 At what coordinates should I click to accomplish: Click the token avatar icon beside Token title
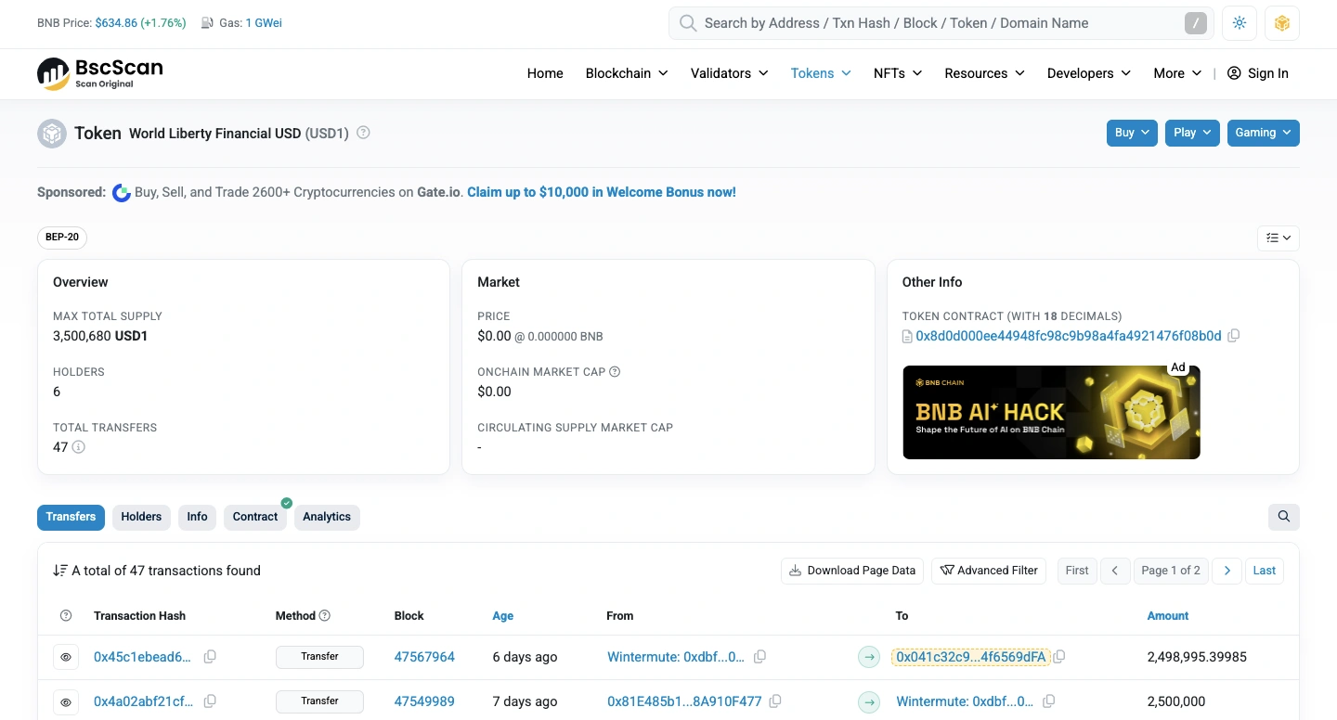click(52, 134)
